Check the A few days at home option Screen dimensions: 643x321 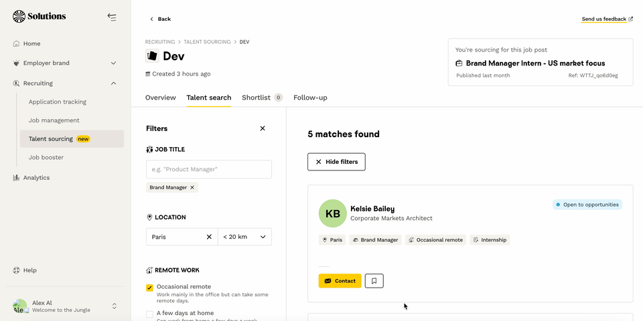point(149,314)
